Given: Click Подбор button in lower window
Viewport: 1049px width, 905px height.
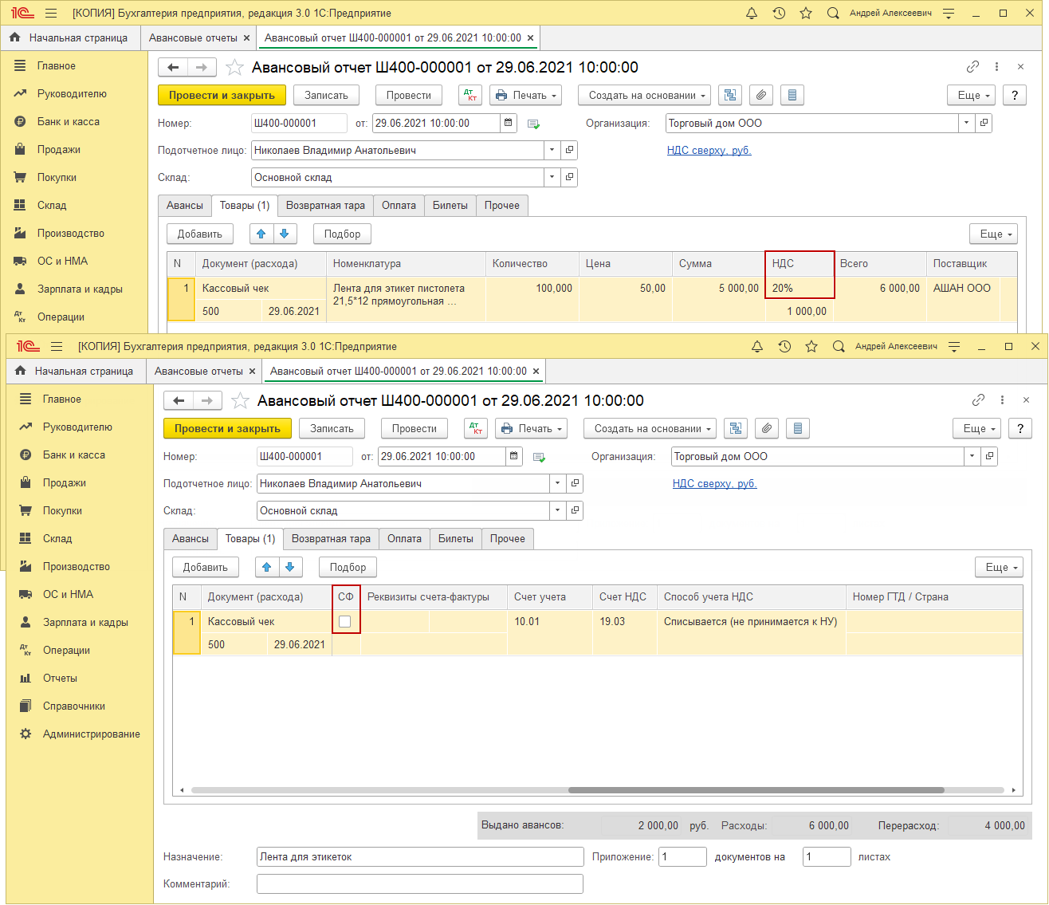Looking at the screenshot, I should point(348,567).
